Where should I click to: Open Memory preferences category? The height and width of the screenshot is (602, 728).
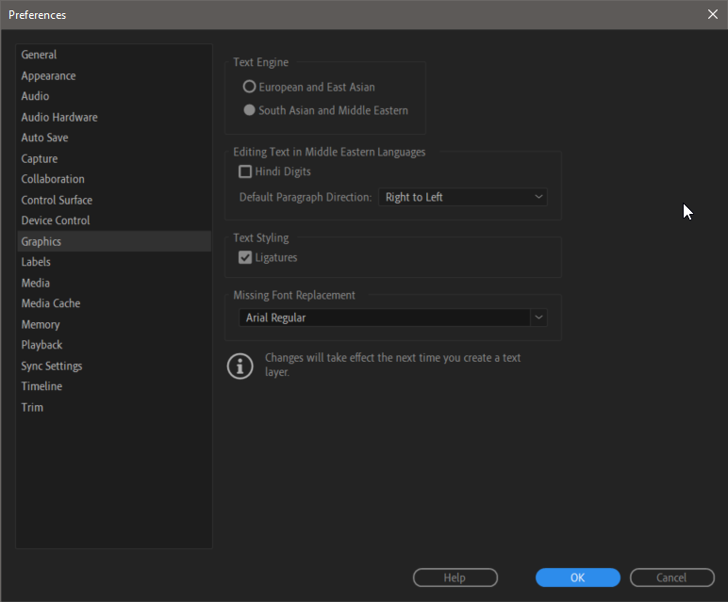[114, 324]
